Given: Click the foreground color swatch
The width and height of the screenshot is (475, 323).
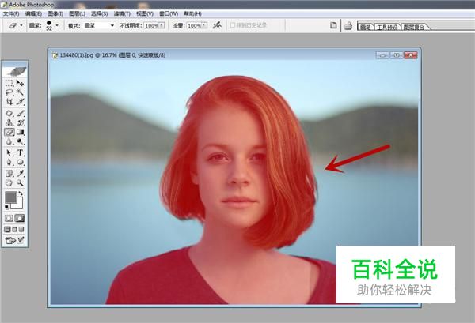Looking at the screenshot, I should click(x=10, y=197).
